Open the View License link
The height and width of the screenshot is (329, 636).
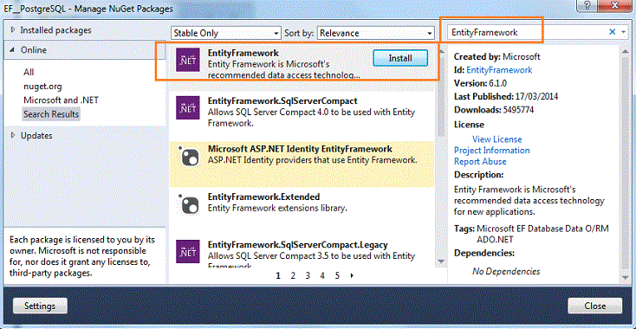coord(496,139)
